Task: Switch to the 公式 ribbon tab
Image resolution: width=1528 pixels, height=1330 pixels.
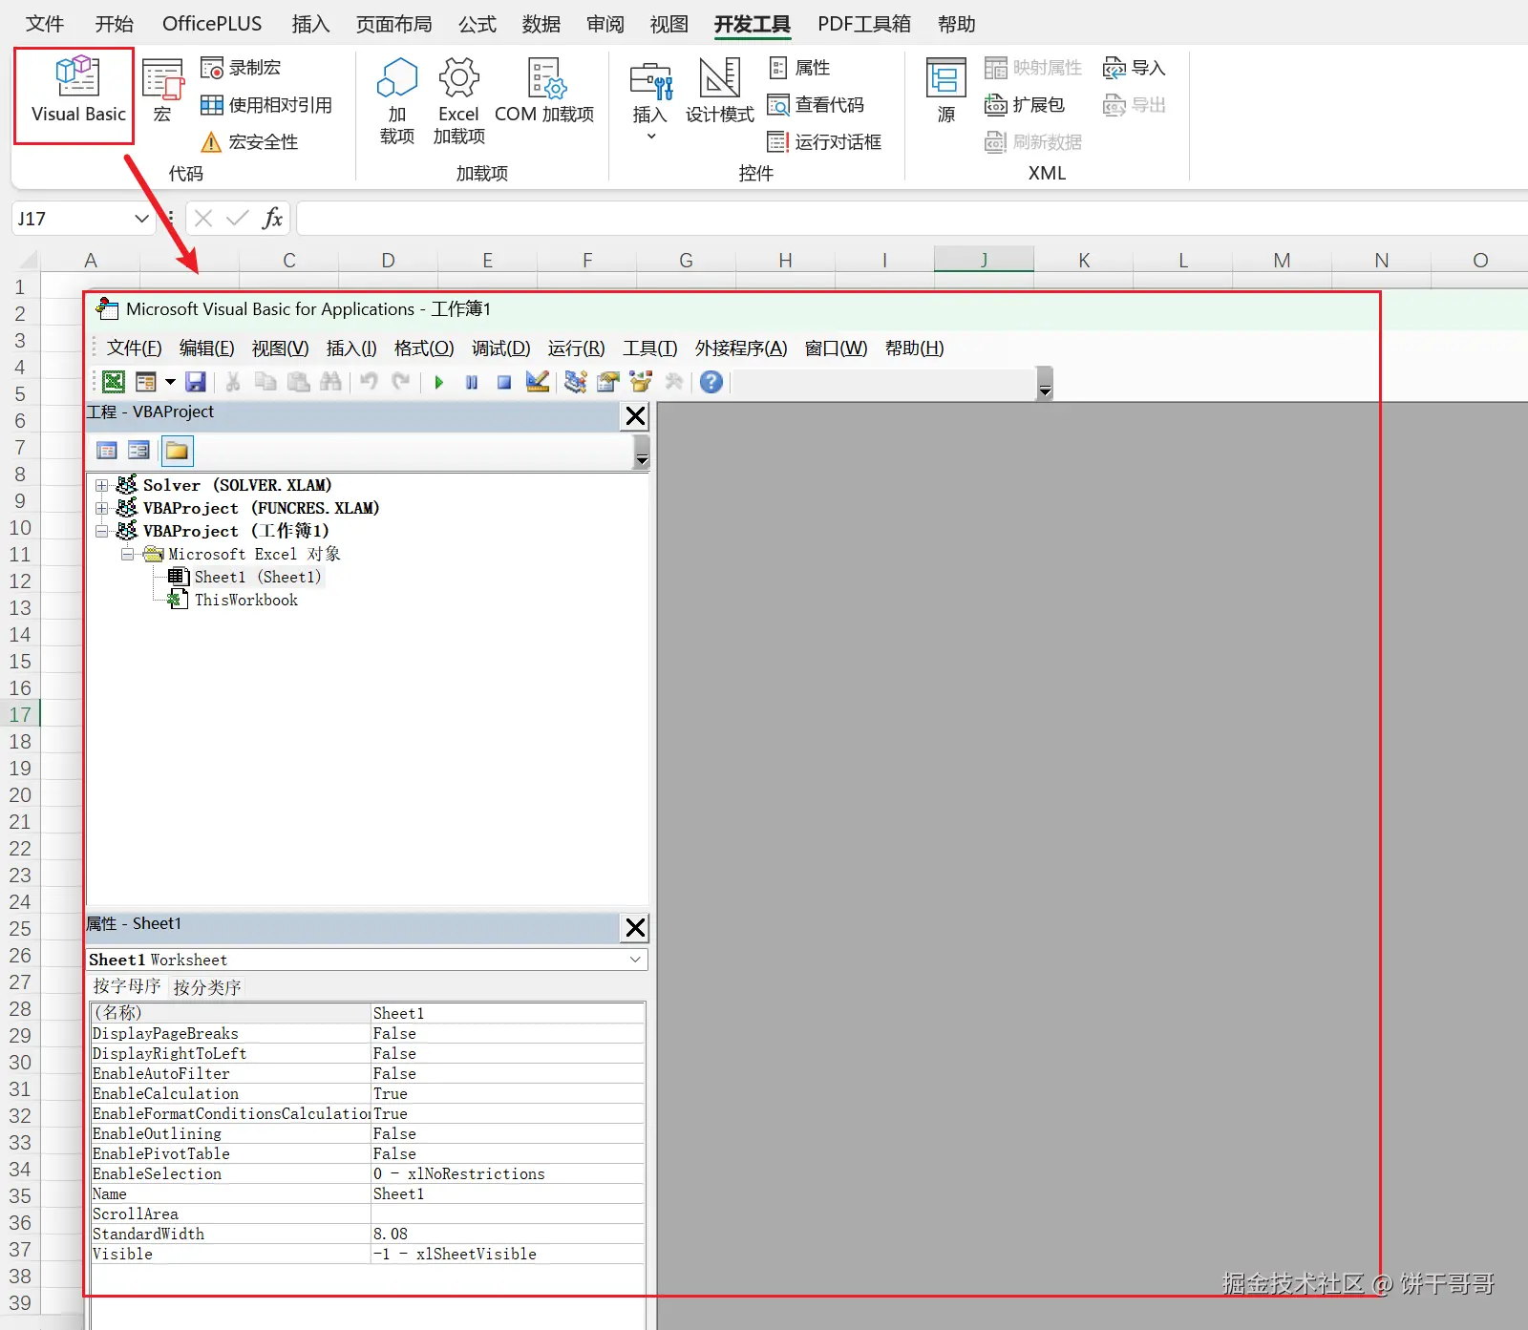Action: (x=477, y=24)
